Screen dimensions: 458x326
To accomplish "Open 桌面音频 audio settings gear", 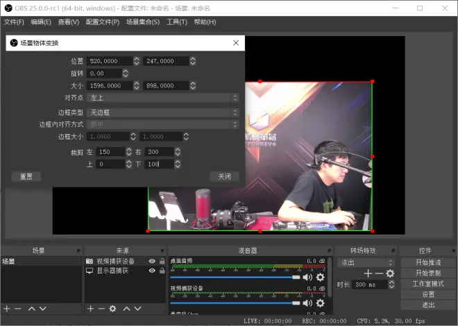I will point(321,277).
